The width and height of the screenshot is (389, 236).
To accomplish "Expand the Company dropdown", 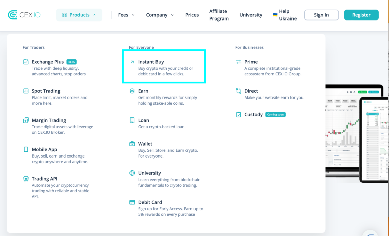I will (160, 15).
